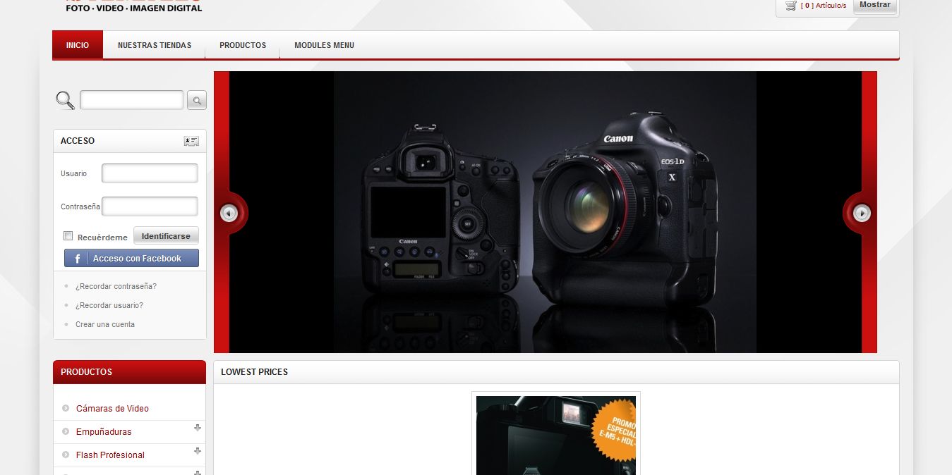Click the FOTO VIDEO IMAGEN DIGITAL logo
Viewport: 952px width, 475px height.
[x=134, y=6]
